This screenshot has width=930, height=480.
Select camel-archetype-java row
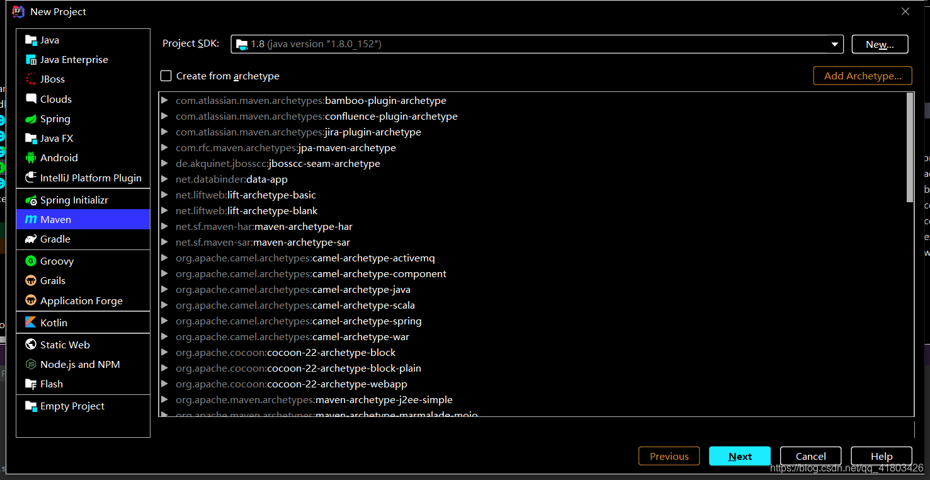(533, 290)
